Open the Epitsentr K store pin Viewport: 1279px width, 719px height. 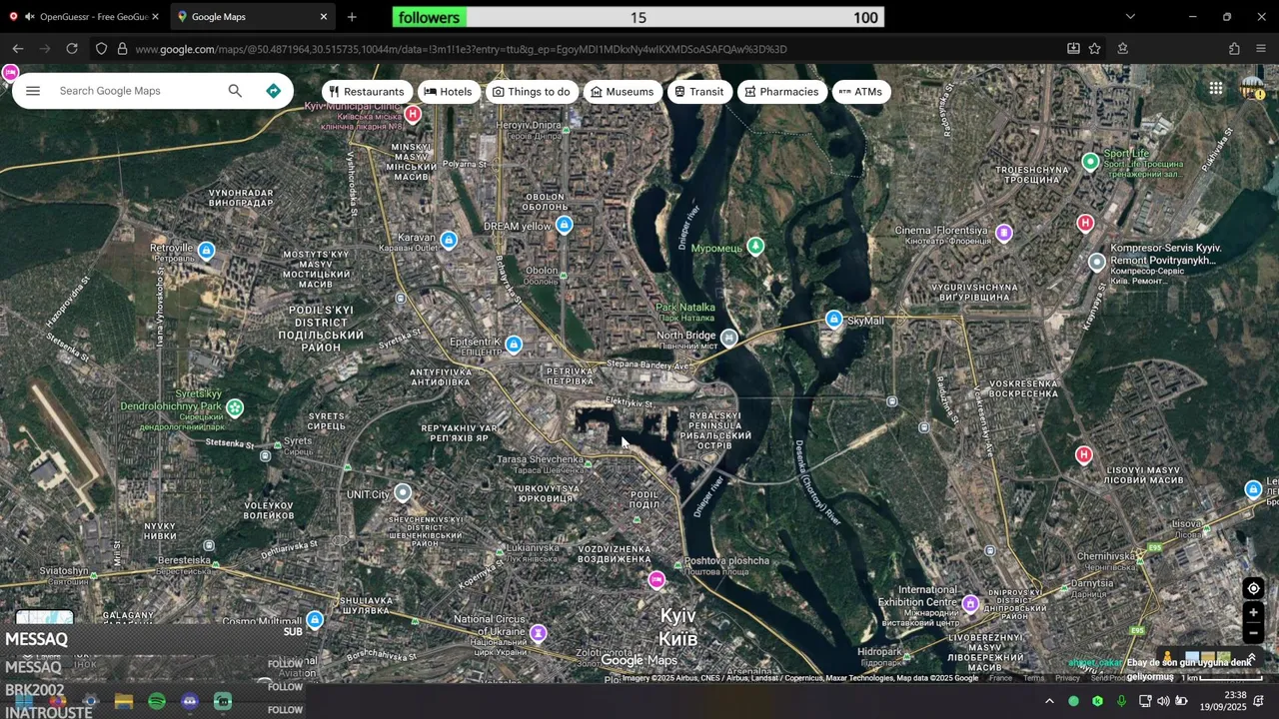pos(514,345)
